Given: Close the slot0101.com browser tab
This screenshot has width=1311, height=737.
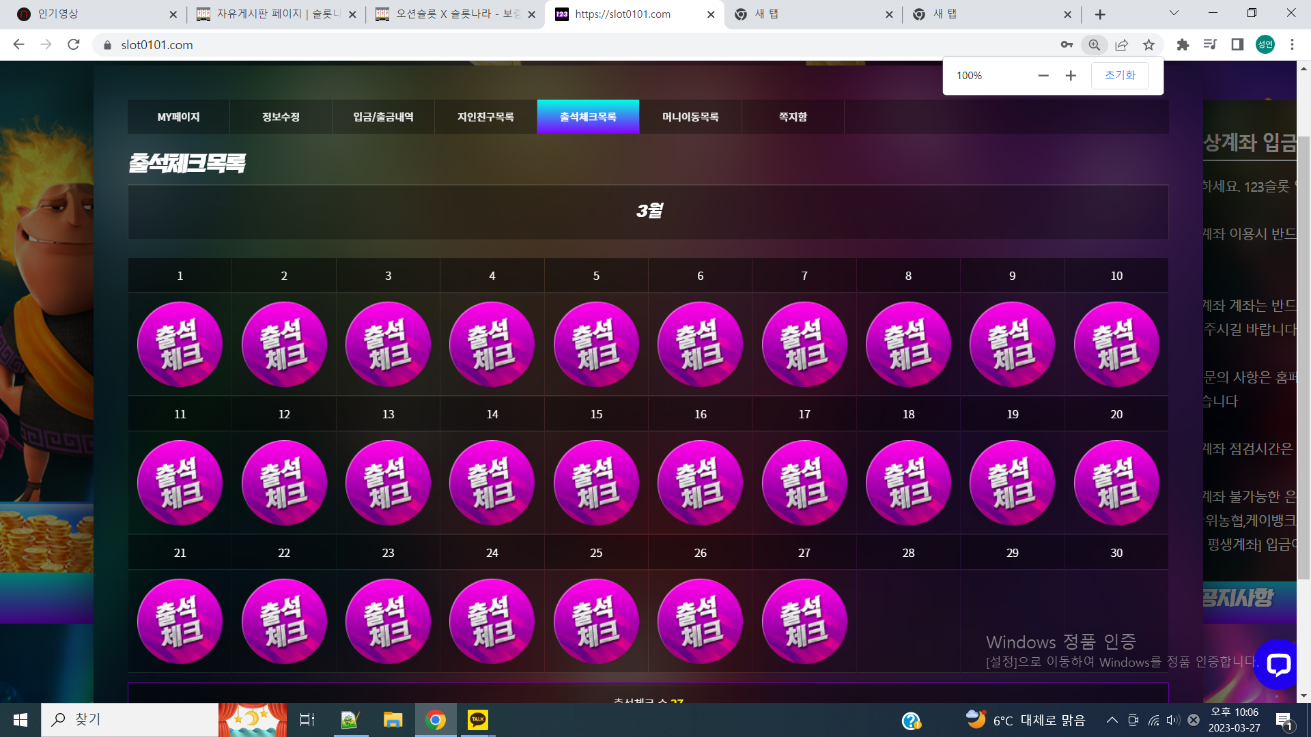Looking at the screenshot, I should coord(711,14).
